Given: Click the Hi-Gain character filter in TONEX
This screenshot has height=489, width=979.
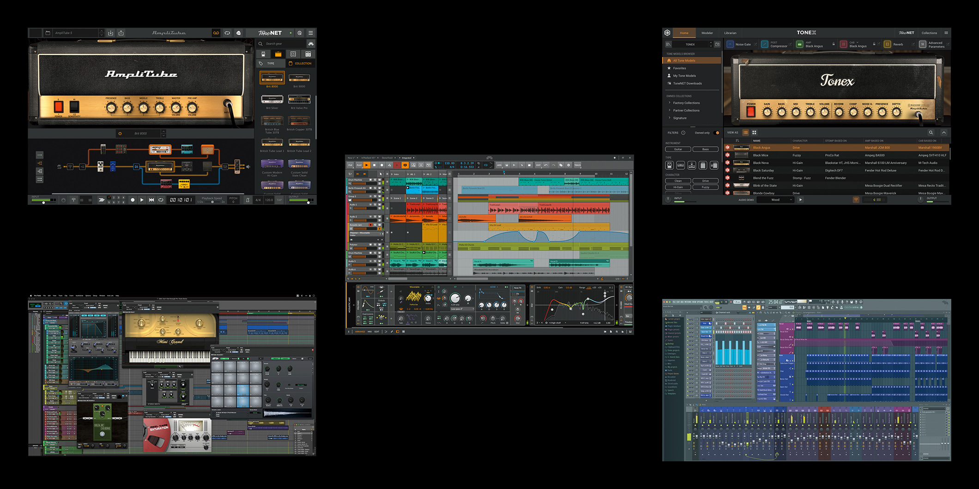Looking at the screenshot, I should (678, 187).
